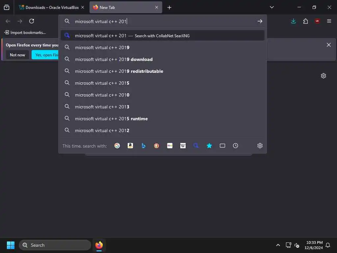Open the list all tabs chevron

pos(272,7)
